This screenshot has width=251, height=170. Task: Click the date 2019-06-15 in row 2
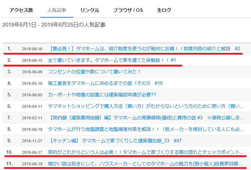[32, 60]
